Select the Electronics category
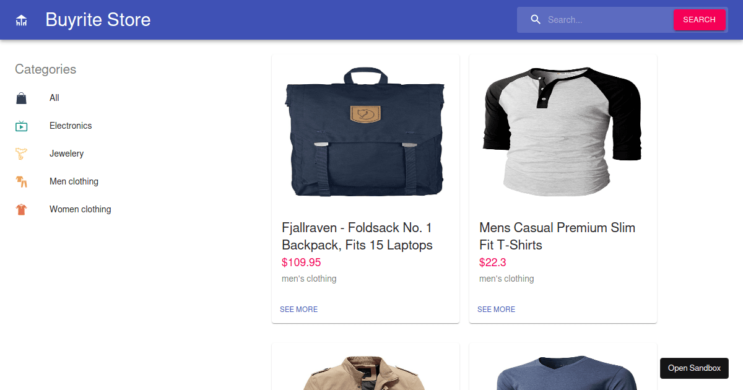Viewport: 743px width, 390px height. pos(71,126)
